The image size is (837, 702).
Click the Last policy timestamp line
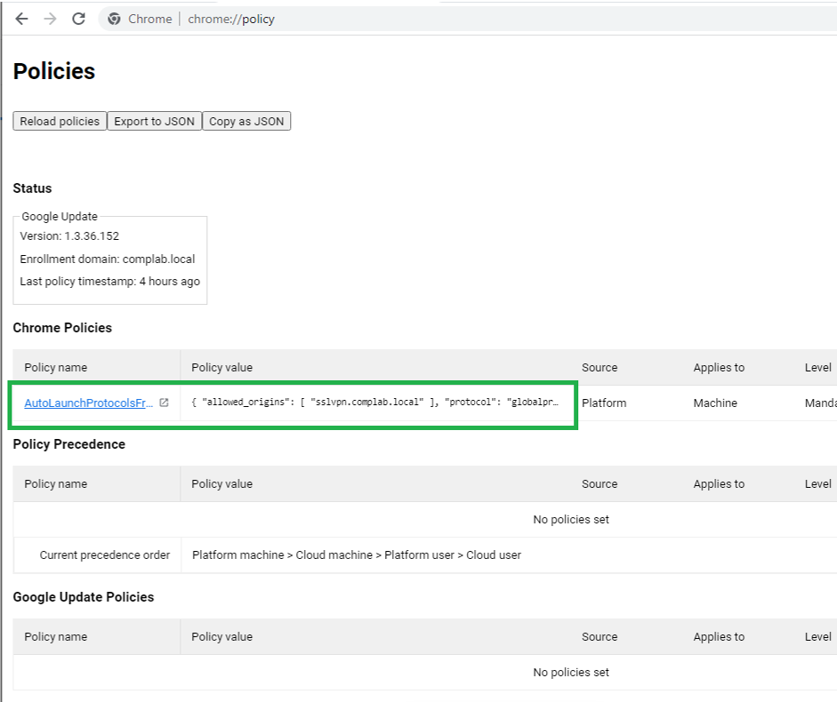(109, 282)
